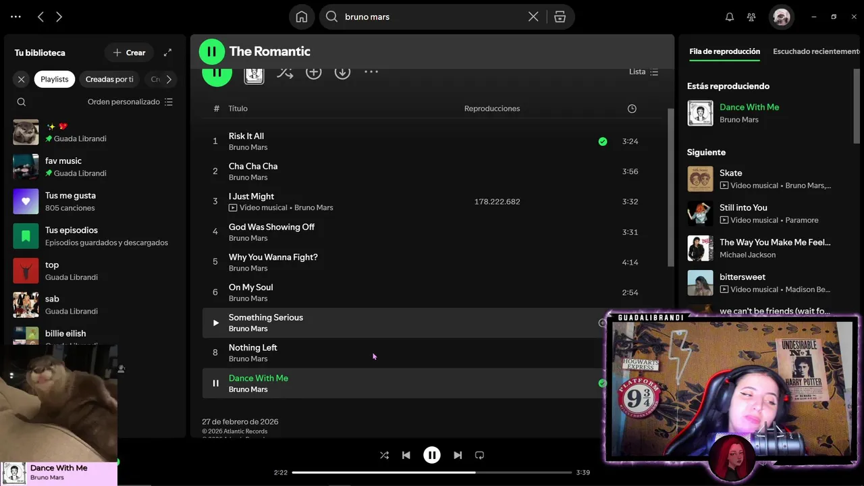The image size is (864, 486).
Task: Skip to the next track
Action: [x=458, y=455]
